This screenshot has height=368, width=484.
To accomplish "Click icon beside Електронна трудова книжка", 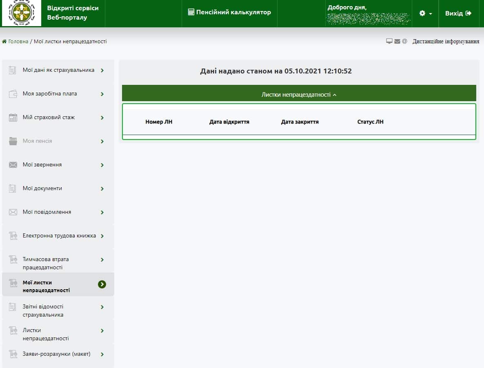I will coord(13,236).
